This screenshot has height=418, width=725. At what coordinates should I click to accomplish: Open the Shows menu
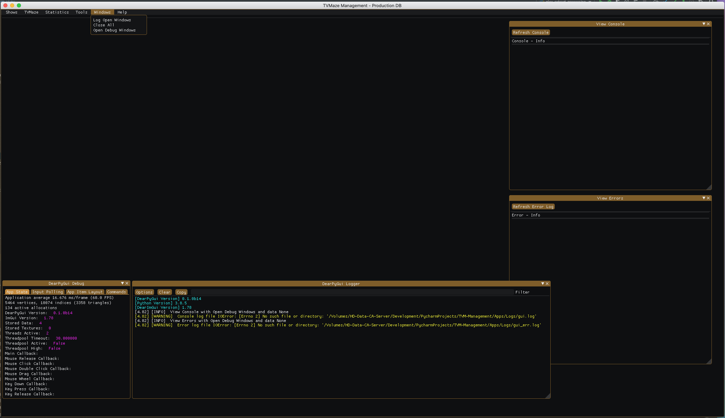[x=11, y=12]
